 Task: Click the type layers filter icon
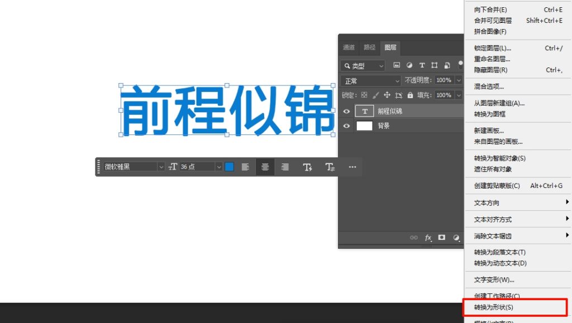click(x=422, y=65)
